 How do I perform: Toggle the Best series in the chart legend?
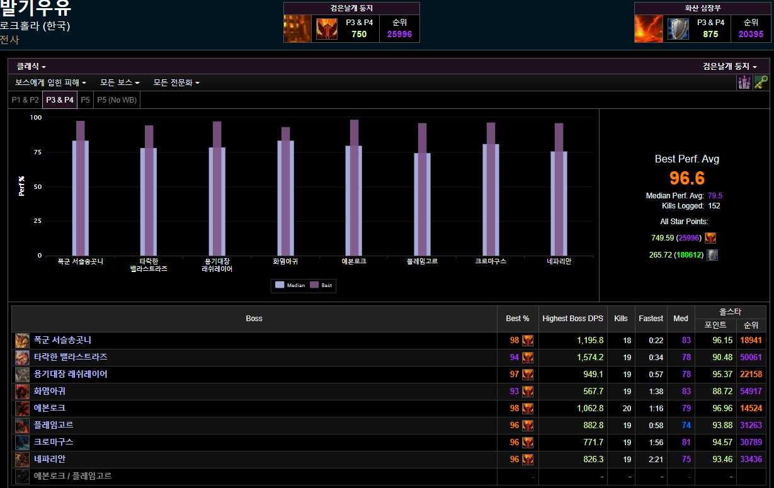[x=321, y=285]
